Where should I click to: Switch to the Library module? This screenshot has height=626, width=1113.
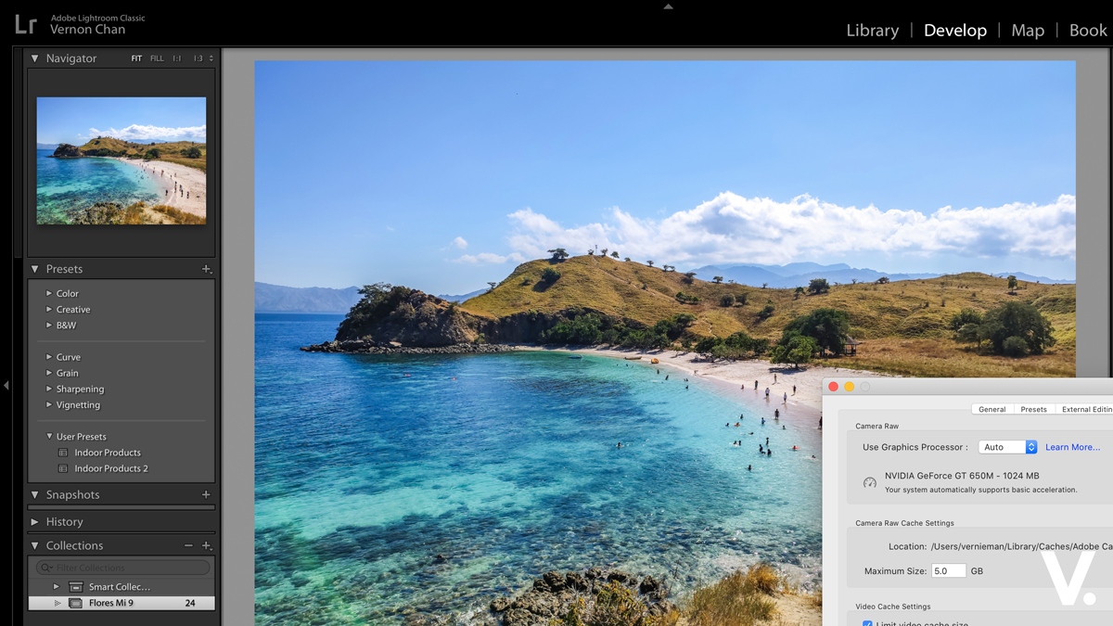pos(872,31)
